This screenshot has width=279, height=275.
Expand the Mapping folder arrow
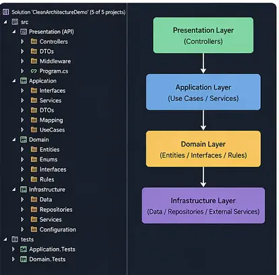pyautogui.click(x=22, y=120)
